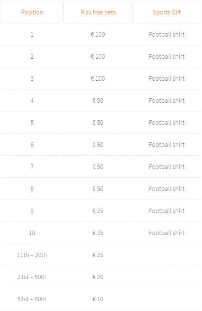Select position number 10 cell

pos(32,233)
